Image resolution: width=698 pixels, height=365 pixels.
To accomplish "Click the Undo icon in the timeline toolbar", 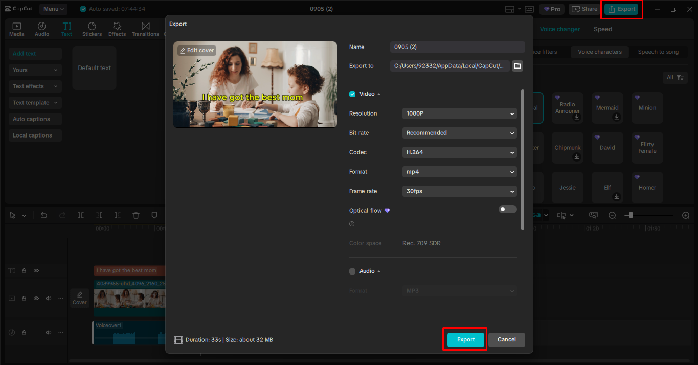I will [x=44, y=215].
